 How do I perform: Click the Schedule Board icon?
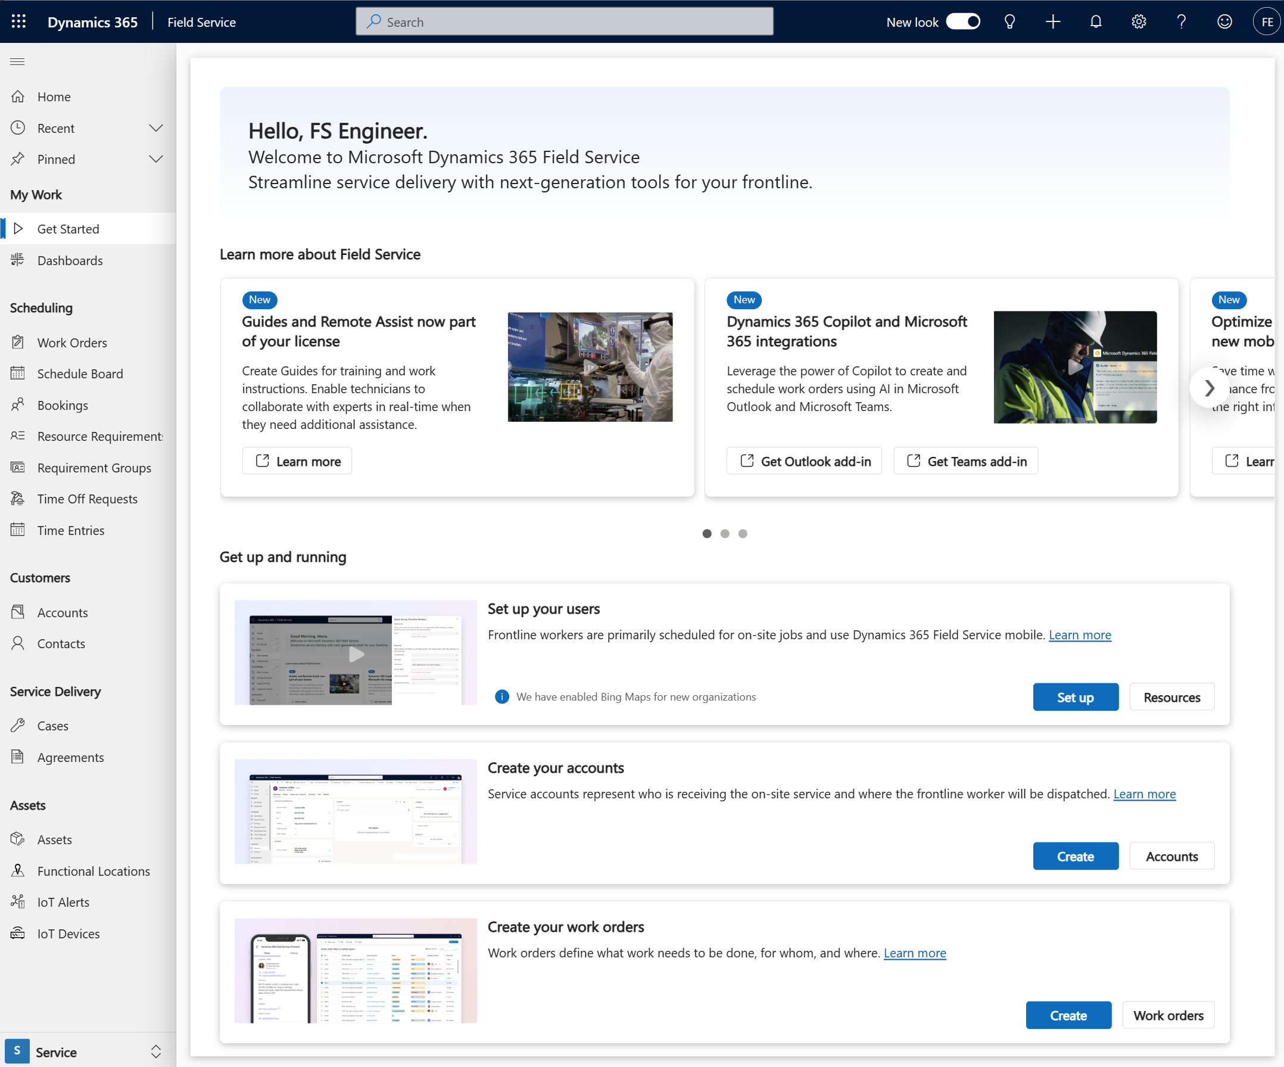tap(19, 374)
